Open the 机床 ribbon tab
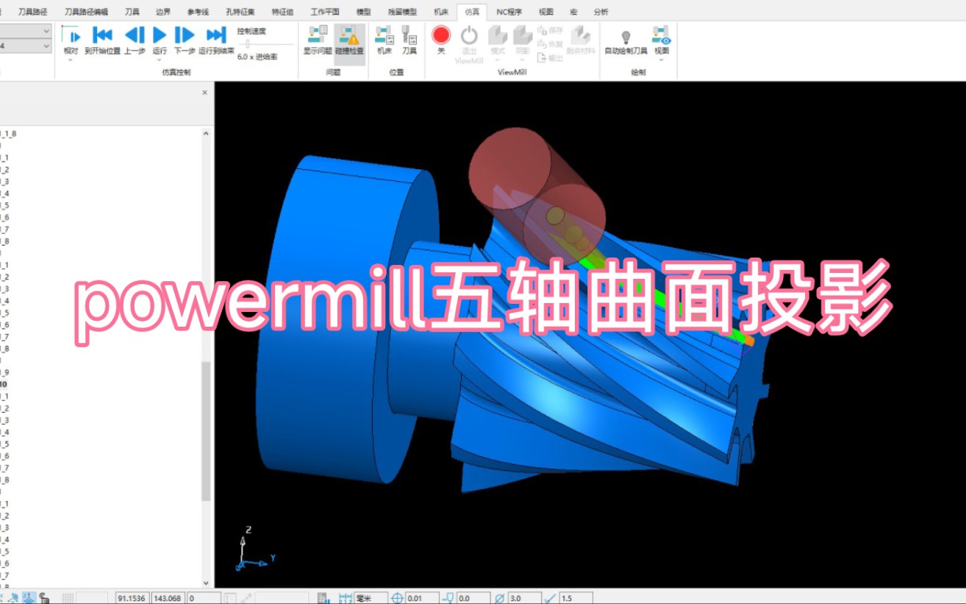The image size is (966, 604). (440, 12)
